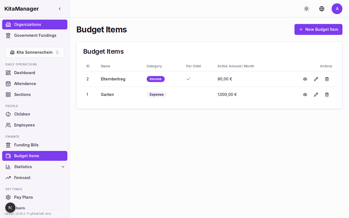Open the Kita Sonnenschein organization selector
This screenshot has width=349, height=218.
(x=35, y=52)
